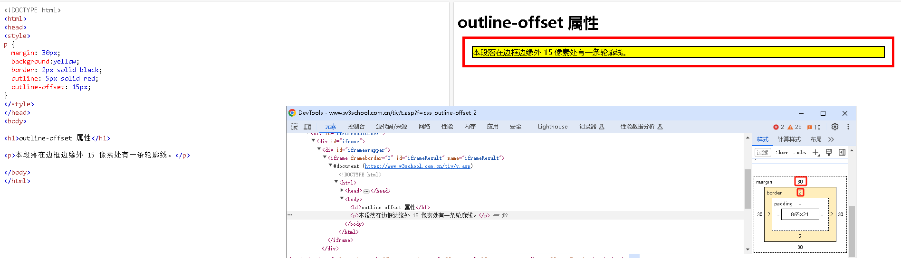This screenshot has height=258, width=901.
Task: Click content size 865×21 in box model
Action: tap(800, 214)
